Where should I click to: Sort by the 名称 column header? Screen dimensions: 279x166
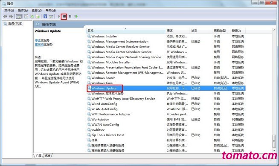(125, 31)
